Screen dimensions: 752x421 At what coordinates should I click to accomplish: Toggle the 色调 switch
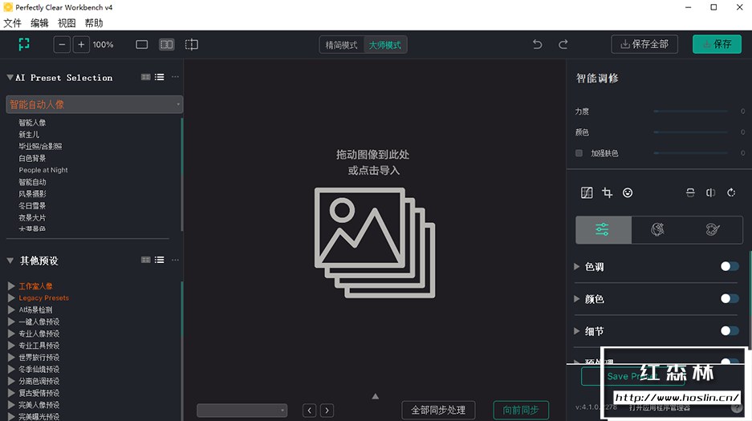coord(730,266)
